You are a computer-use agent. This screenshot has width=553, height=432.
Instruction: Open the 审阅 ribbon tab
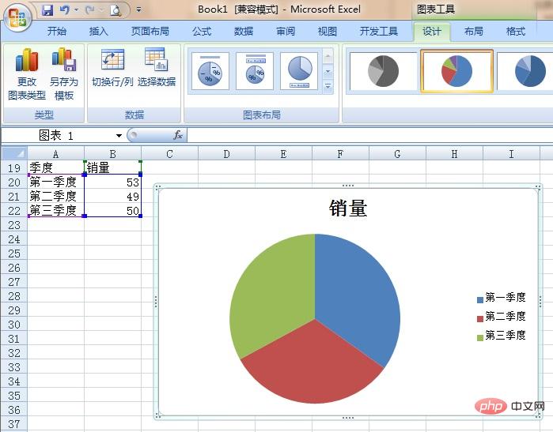point(286,32)
